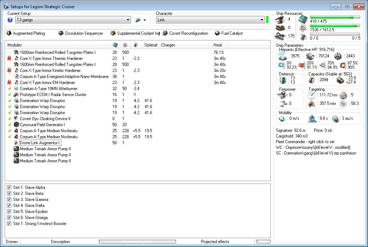Screen dimensions: 368x247
Task: Uncheck the Slot 1: Slave Alpha implant
Action: [9, 187]
